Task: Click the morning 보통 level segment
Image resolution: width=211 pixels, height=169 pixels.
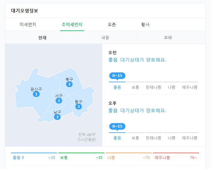Action: click(x=135, y=87)
